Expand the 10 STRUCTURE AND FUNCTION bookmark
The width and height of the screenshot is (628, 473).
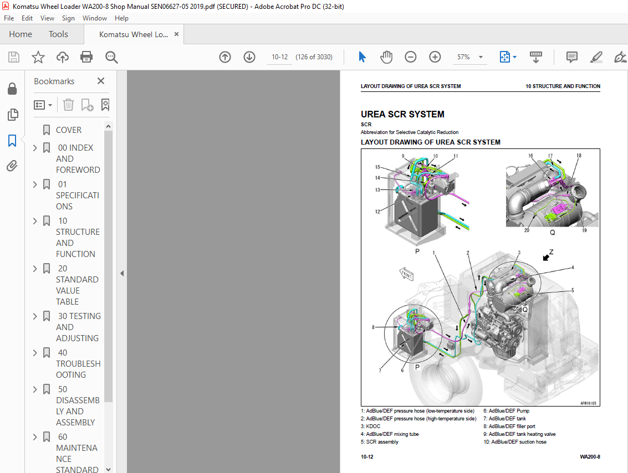[x=35, y=221]
